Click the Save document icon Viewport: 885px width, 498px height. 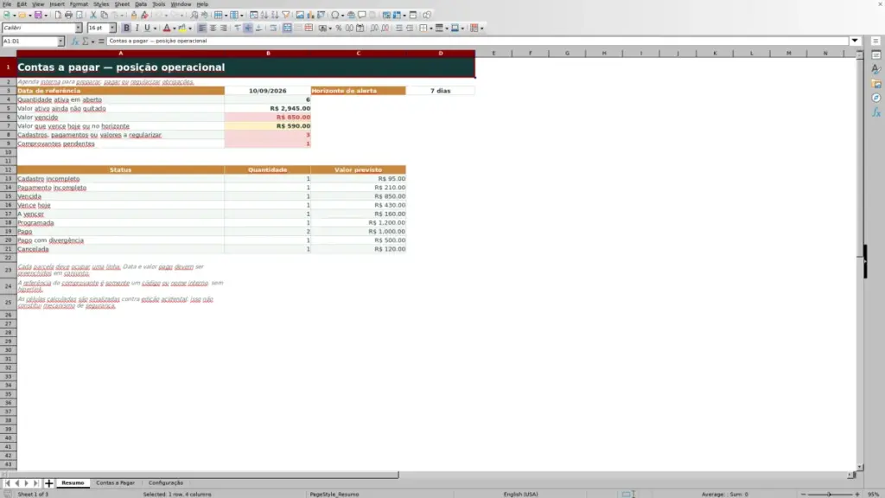pos(38,16)
